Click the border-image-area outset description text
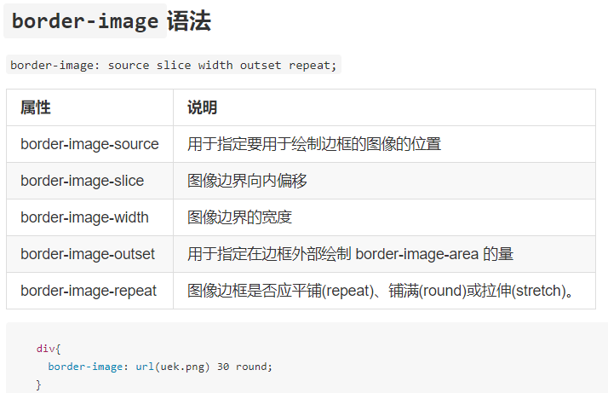The width and height of the screenshot is (608, 393). pos(350,254)
